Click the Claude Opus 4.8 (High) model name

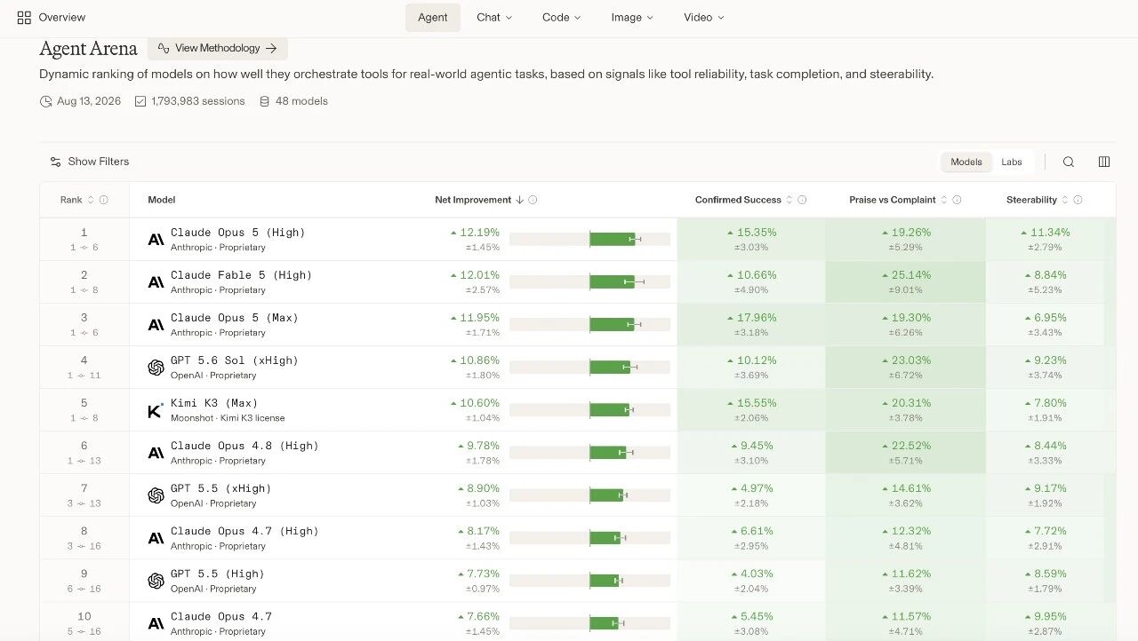[x=244, y=446]
